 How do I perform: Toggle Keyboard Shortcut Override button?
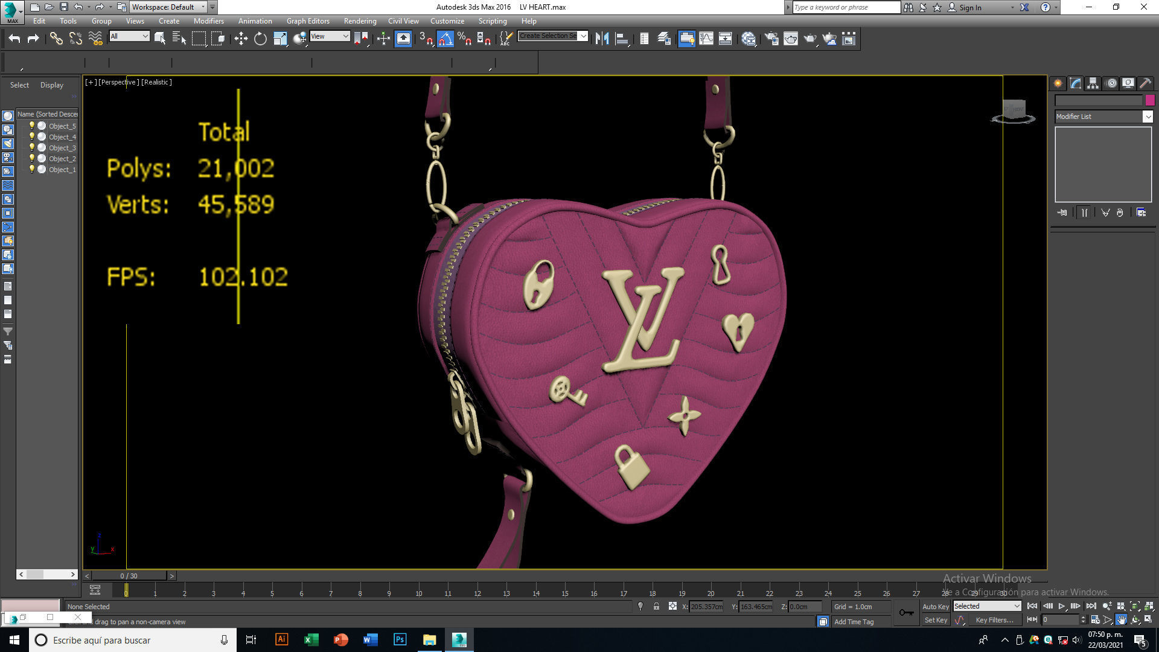click(403, 39)
